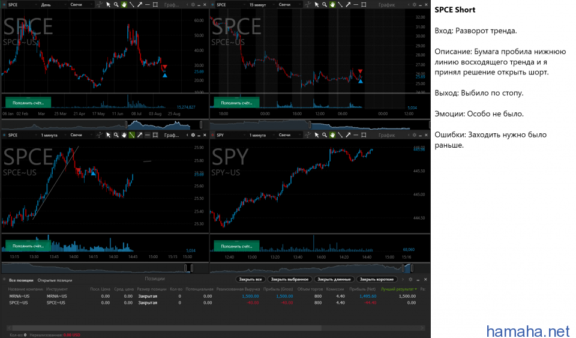Select cursor tool in SPCE 1-minute chart
The image size is (576, 338).
click(x=108, y=135)
